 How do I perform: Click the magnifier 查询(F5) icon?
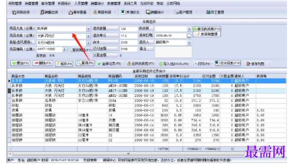(x=79, y=63)
